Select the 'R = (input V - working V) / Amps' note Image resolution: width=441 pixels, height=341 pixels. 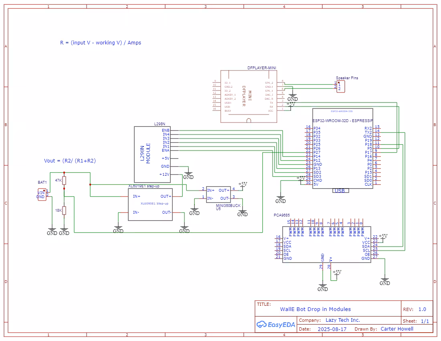pos(101,43)
